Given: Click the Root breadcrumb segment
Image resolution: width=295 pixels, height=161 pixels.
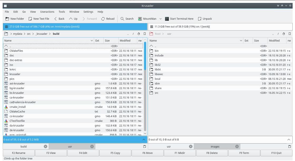Looking at the screenshot, I should point(158,34).
